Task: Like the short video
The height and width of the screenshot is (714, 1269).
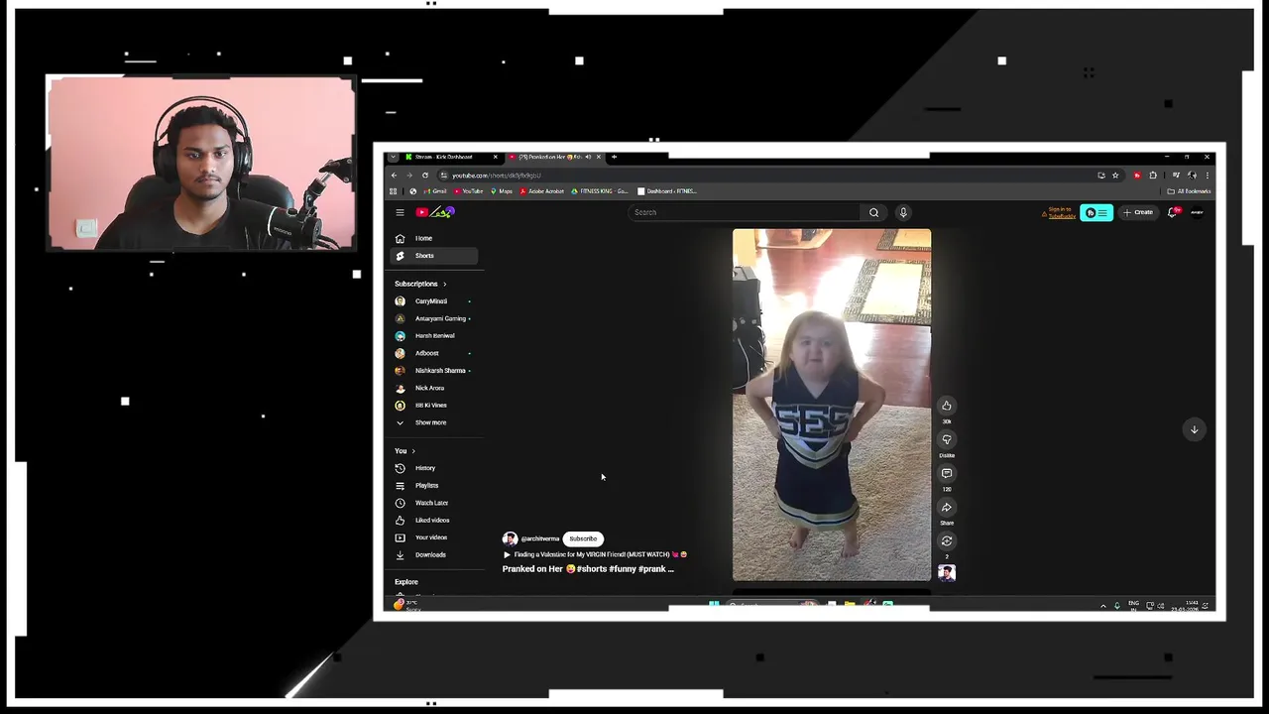Action: click(947, 406)
